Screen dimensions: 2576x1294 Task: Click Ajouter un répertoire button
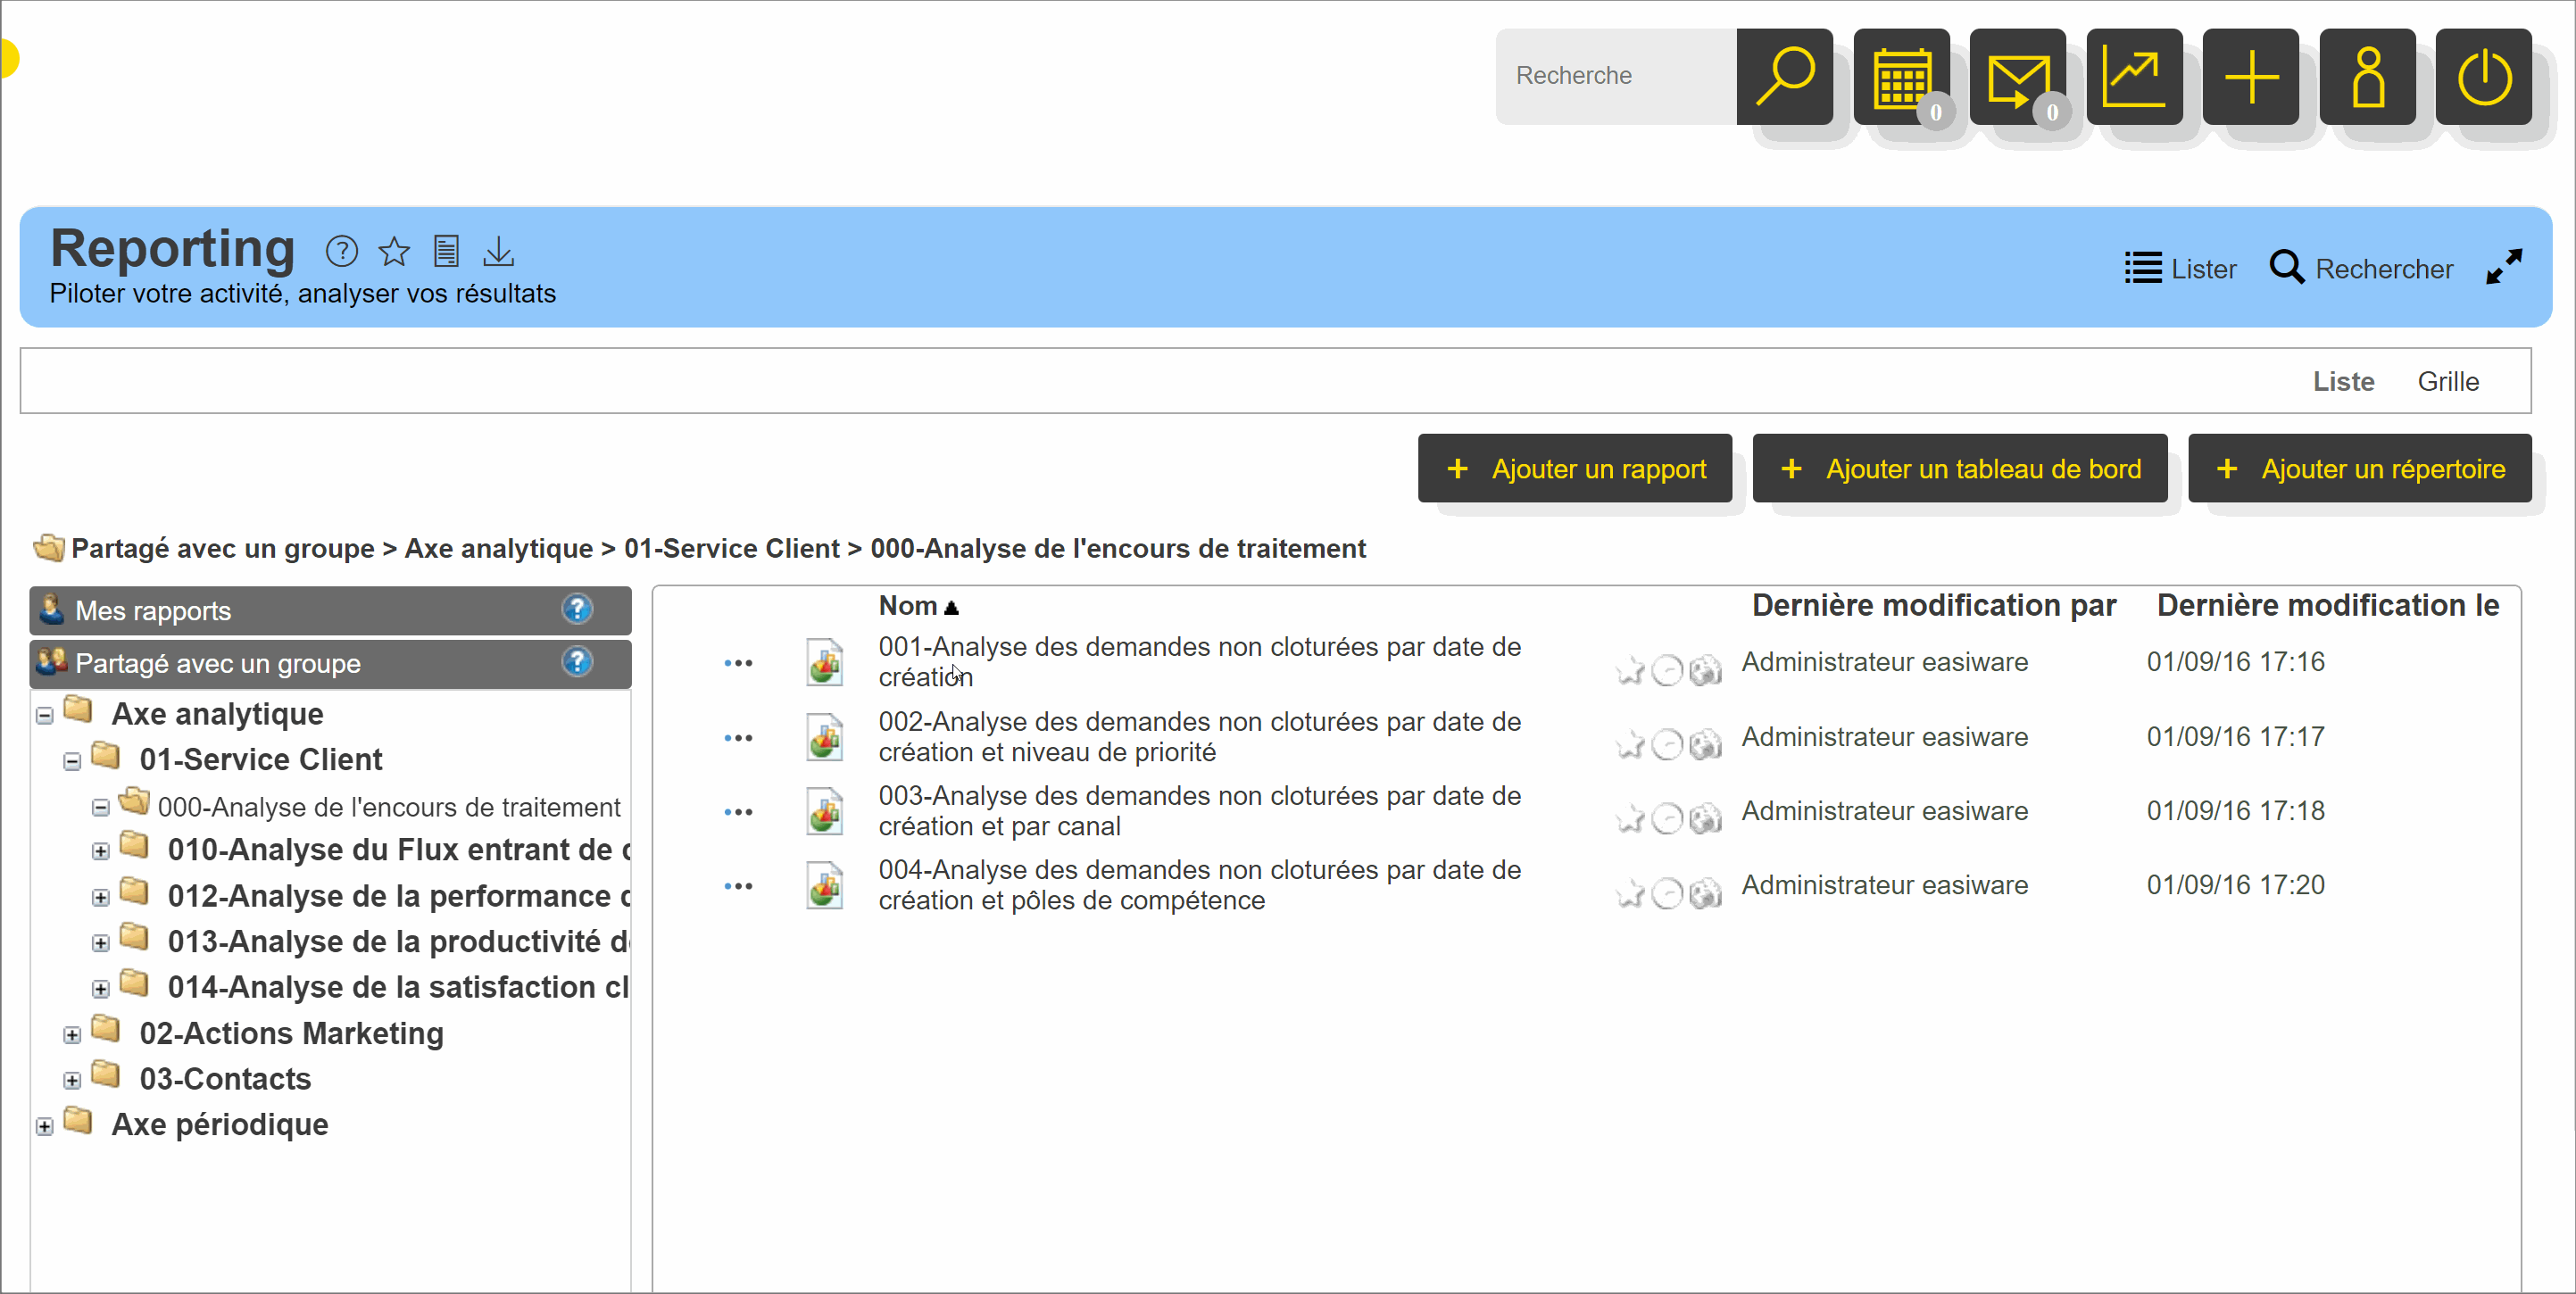pos(2359,469)
